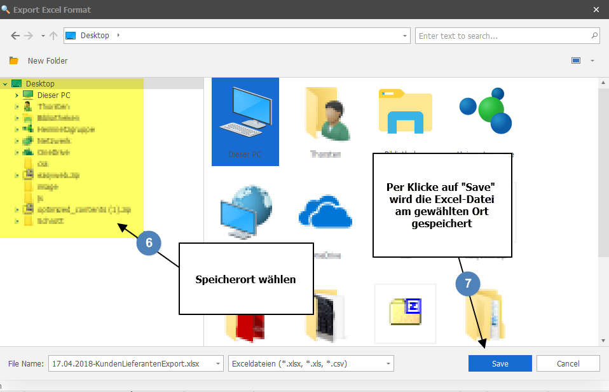
Task: Open the OneDrive cloud icon
Action: [325, 211]
